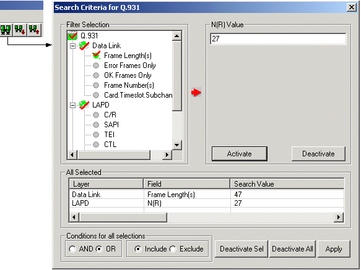The width and height of the screenshot is (361, 270).
Task: Select the SAPI tree item
Action: pos(111,125)
